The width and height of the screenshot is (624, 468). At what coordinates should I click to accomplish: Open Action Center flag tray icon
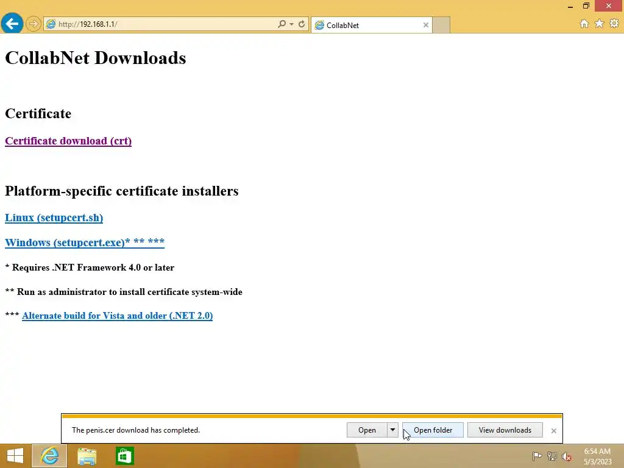[537, 456]
